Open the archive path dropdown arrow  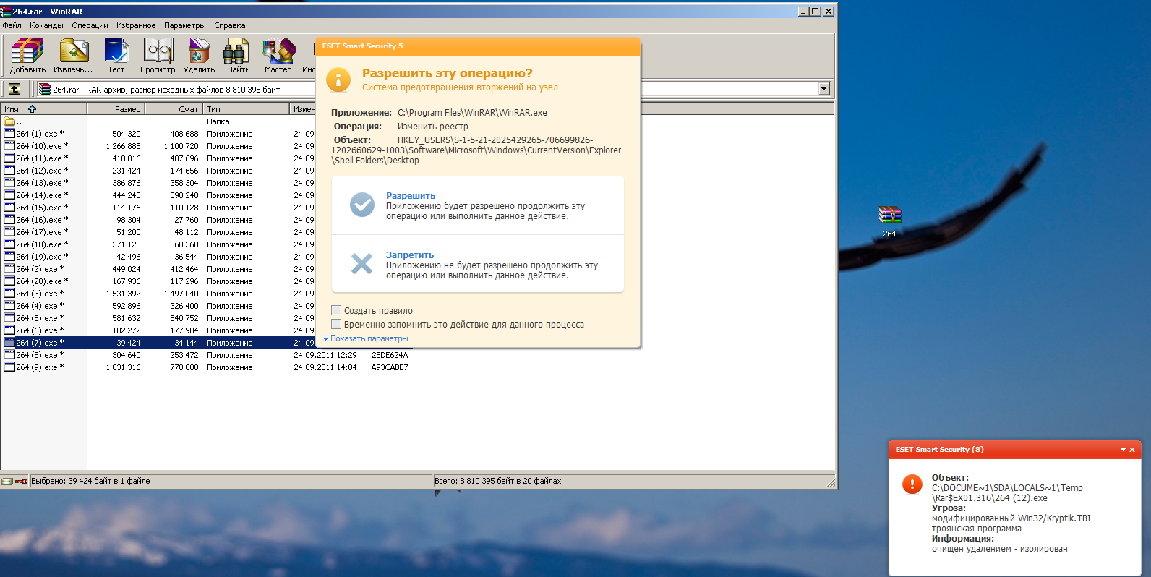[x=823, y=89]
